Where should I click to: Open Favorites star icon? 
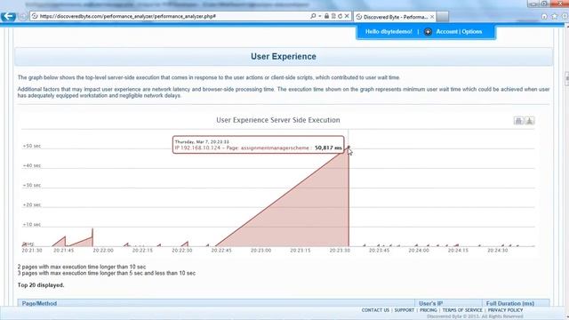tap(554, 16)
